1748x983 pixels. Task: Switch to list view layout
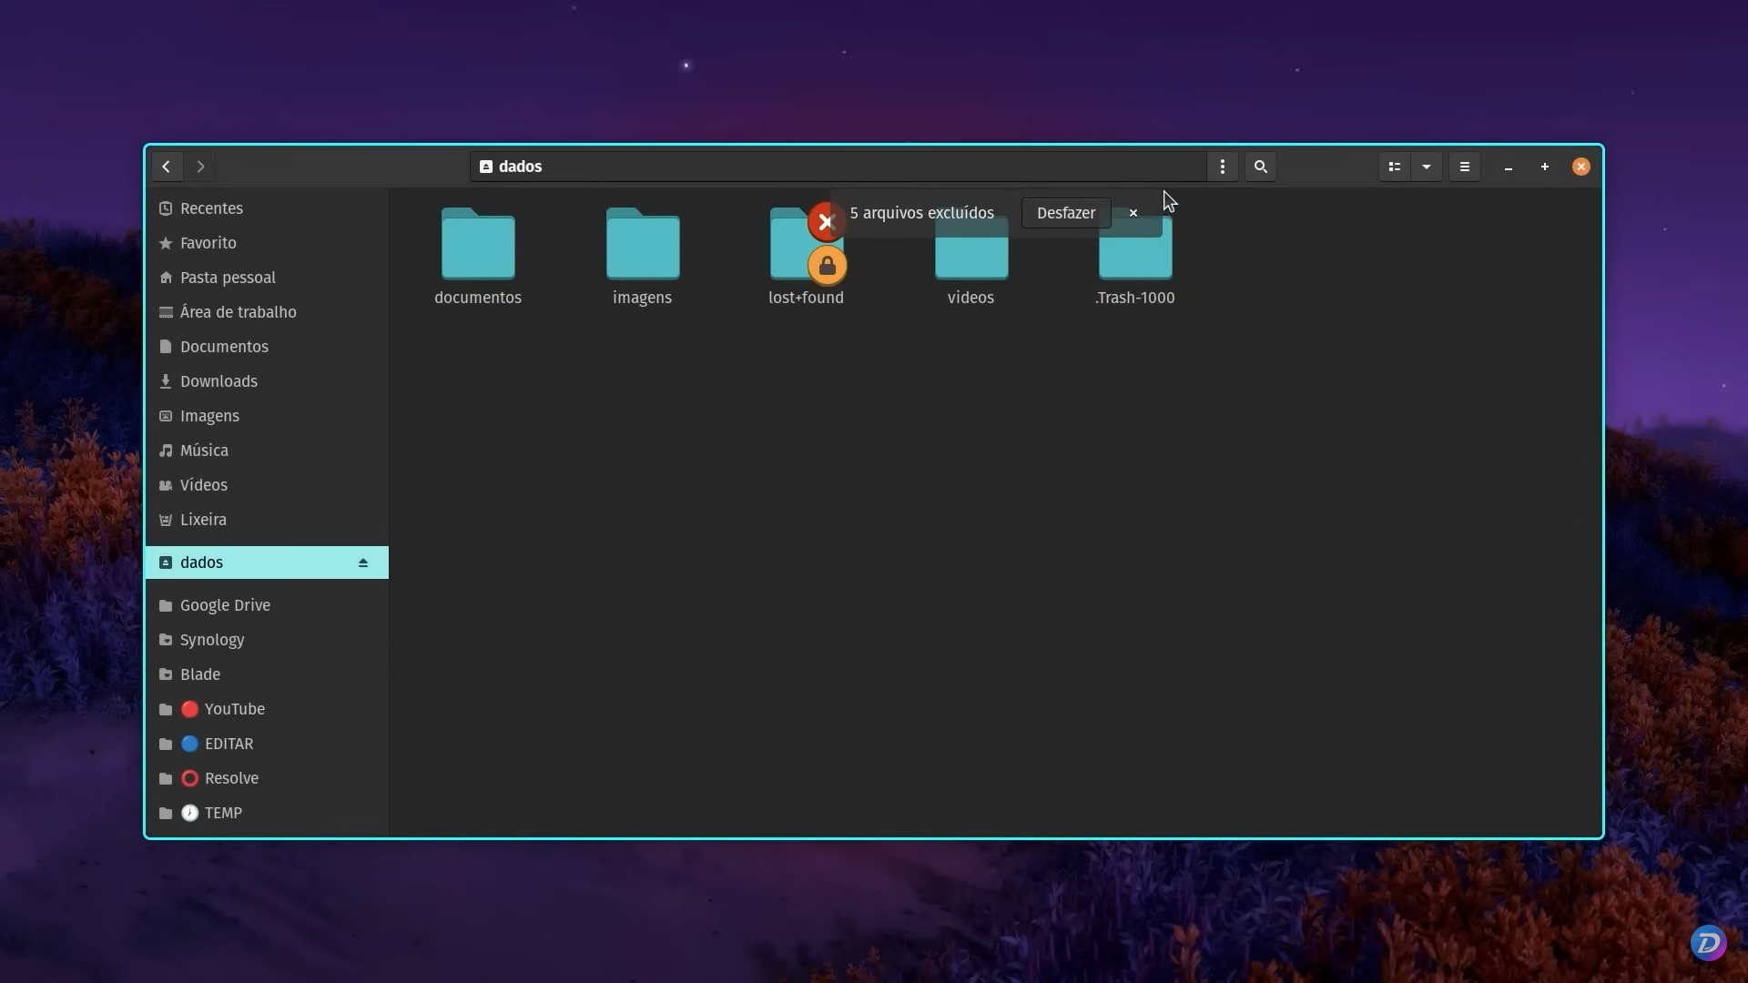tap(1395, 167)
